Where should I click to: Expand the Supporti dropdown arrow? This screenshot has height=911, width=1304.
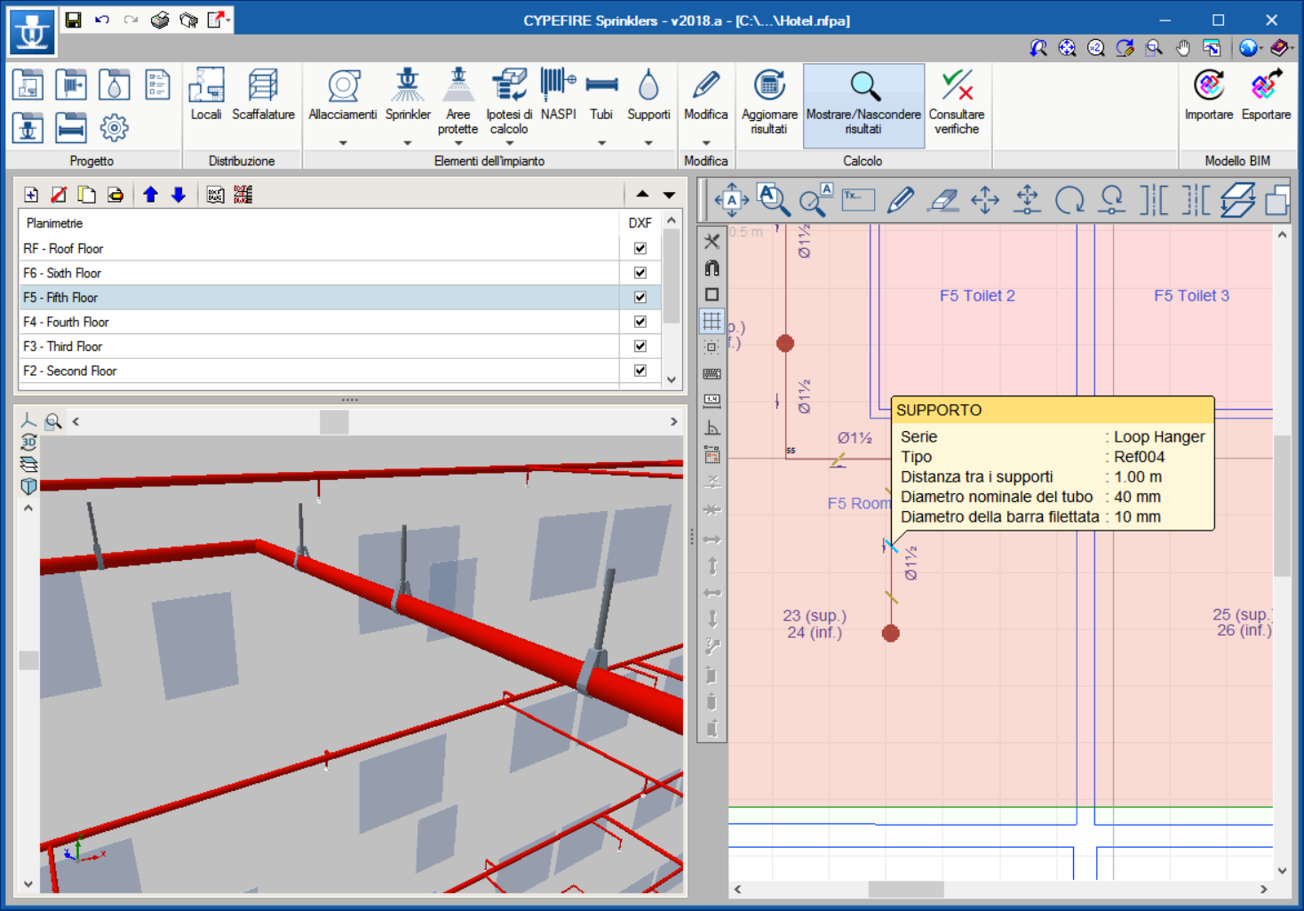click(648, 142)
